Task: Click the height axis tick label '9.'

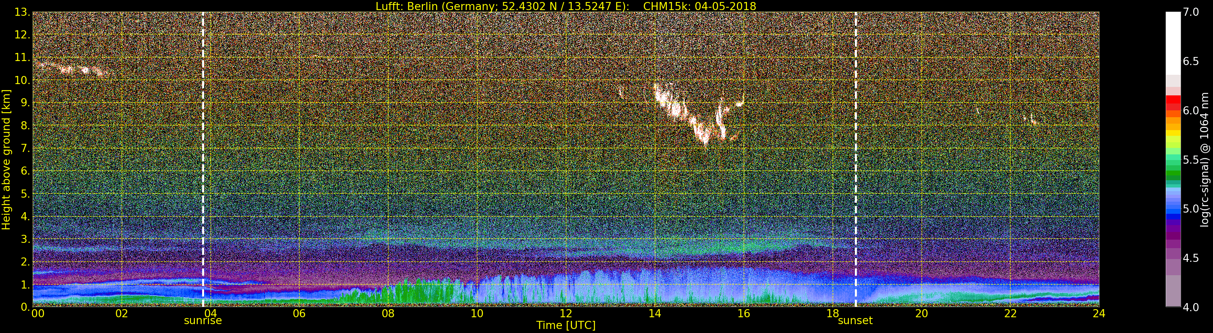Action: tap(25, 103)
